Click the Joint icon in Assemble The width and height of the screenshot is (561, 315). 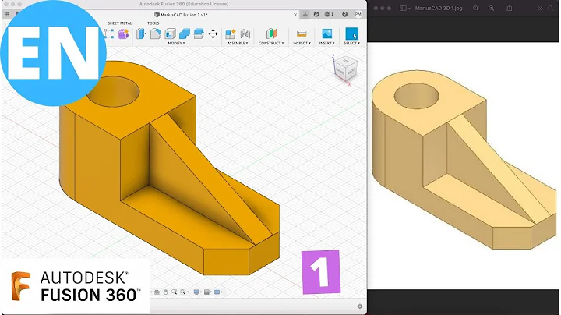point(245,34)
